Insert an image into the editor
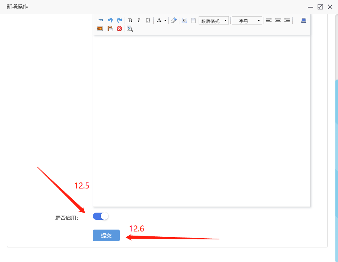 tap(100, 29)
